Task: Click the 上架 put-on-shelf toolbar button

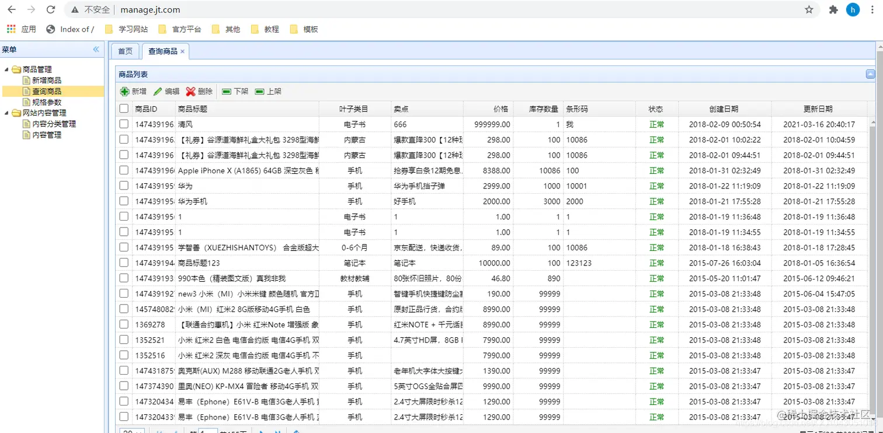Action: 268,92
